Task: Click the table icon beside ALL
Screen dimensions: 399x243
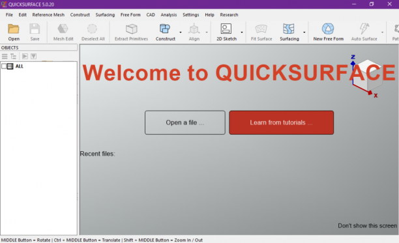Action: [x=10, y=66]
